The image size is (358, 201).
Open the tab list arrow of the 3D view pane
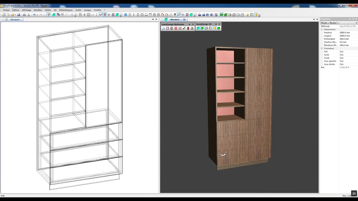coord(314,20)
